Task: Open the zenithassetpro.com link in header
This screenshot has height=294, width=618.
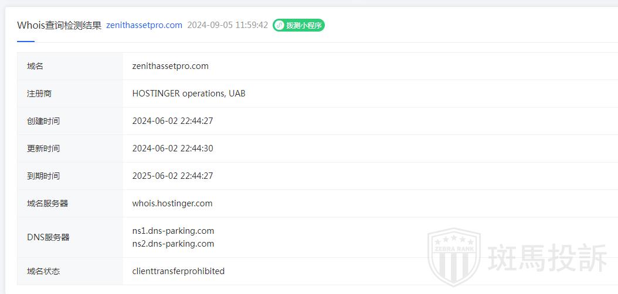Action: [x=144, y=25]
